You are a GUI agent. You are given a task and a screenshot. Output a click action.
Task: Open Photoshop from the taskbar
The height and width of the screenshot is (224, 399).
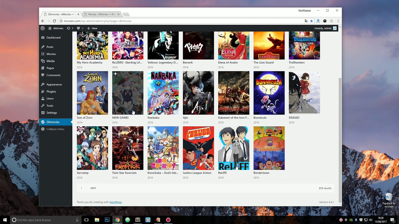click(x=107, y=220)
